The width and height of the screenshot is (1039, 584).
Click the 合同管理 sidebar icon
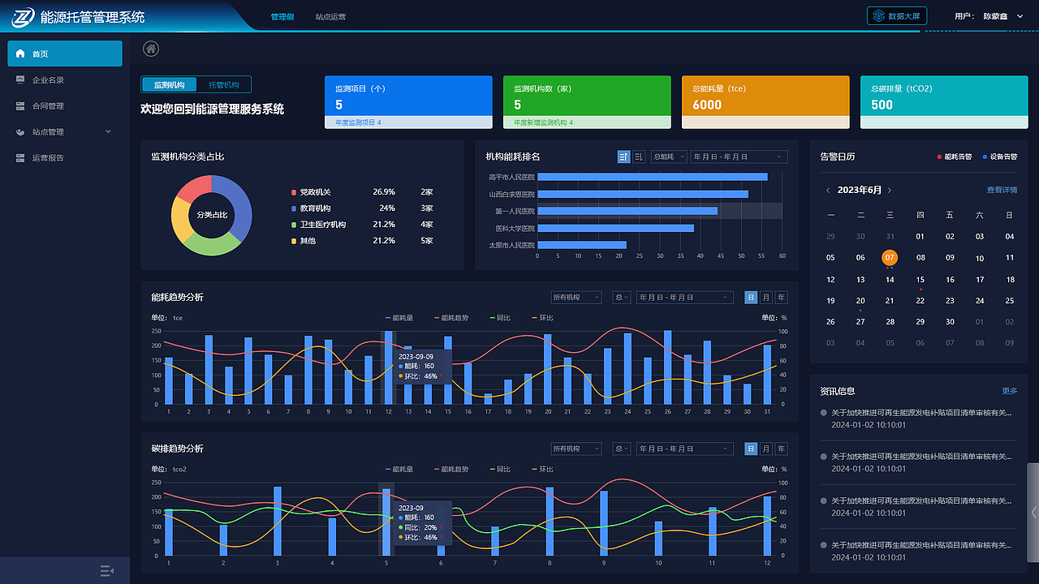click(20, 105)
